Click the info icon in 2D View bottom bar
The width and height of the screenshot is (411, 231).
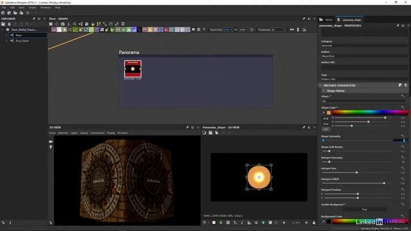(x=242, y=223)
